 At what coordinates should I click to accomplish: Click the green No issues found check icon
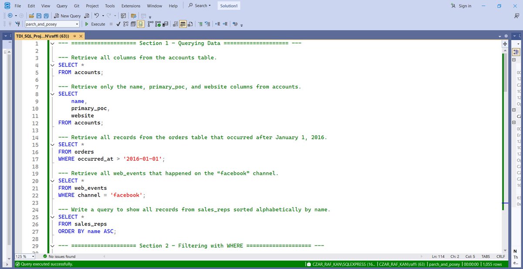pos(45,257)
